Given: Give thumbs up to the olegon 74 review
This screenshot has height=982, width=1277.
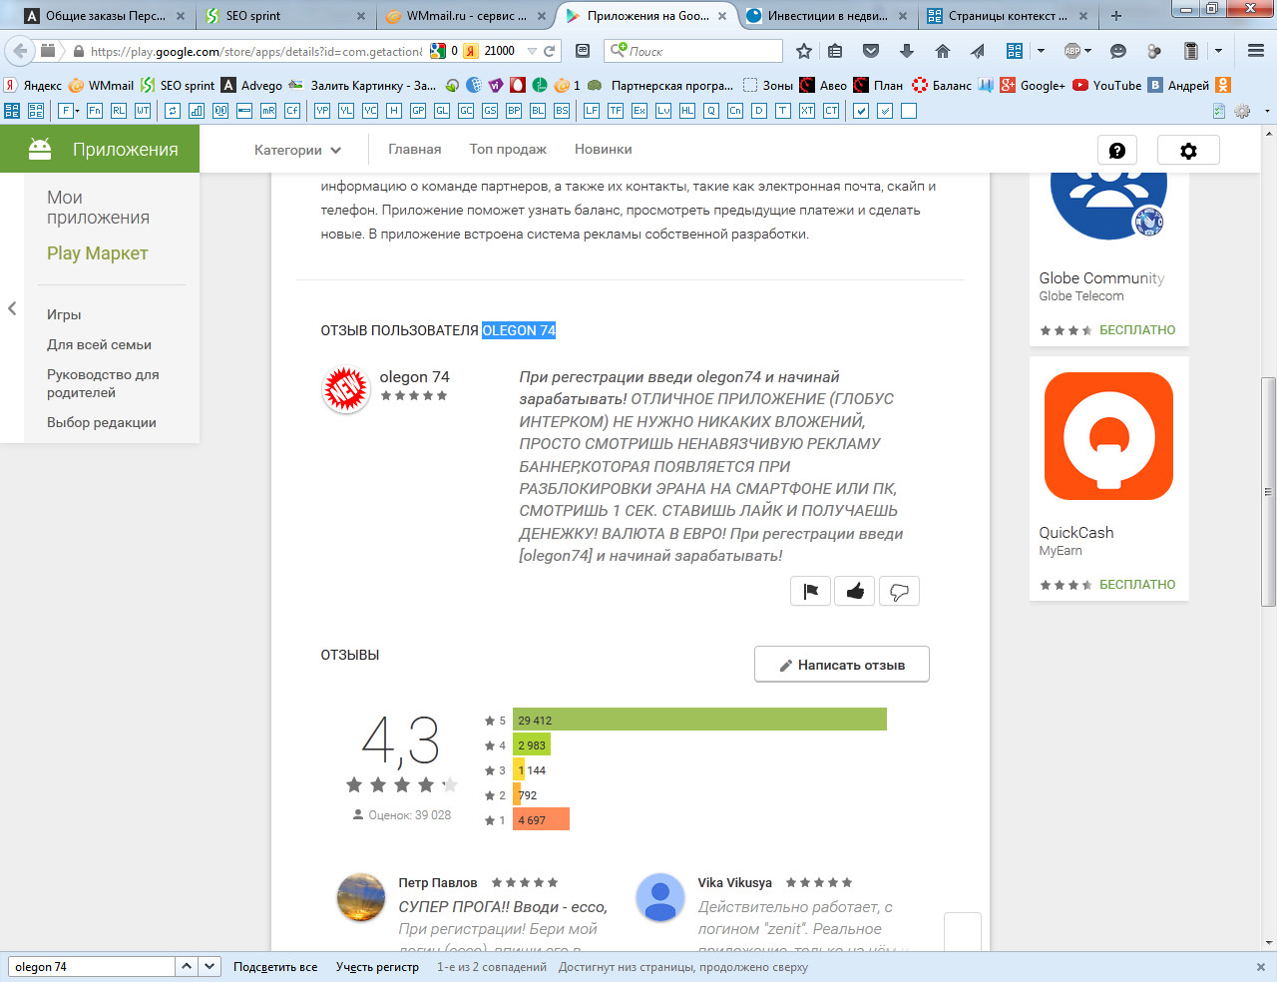Looking at the screenshot, I should click(855, 591).
